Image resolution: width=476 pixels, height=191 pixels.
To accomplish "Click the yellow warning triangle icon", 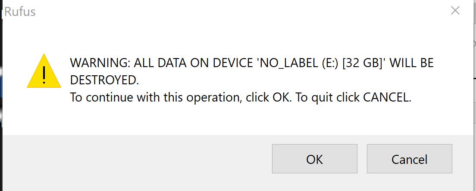I will click(x=44, y=72).
